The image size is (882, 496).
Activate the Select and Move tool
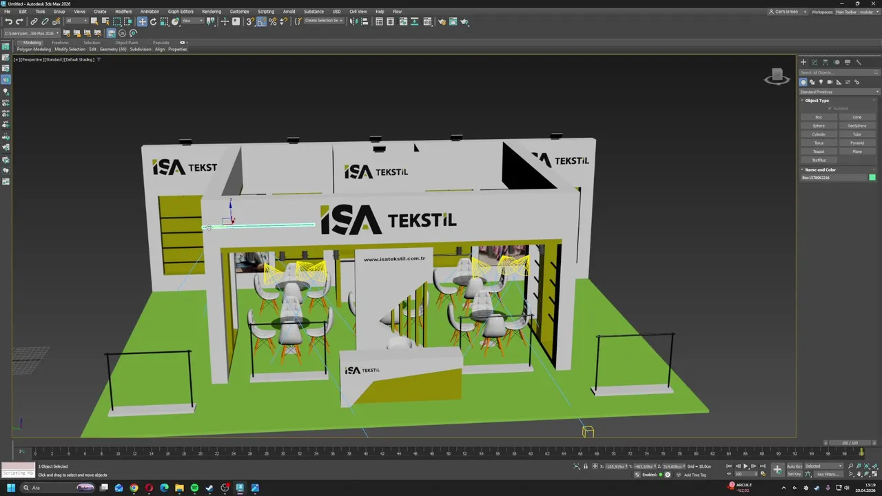[x=142, y=21]
